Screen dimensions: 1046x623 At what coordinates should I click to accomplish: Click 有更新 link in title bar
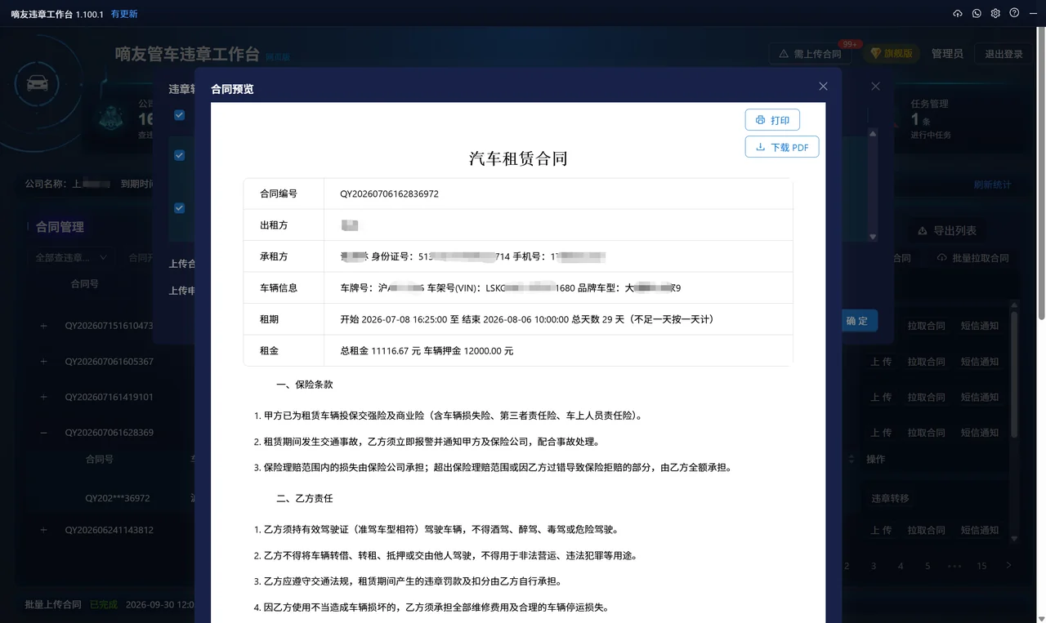[124, 14]
